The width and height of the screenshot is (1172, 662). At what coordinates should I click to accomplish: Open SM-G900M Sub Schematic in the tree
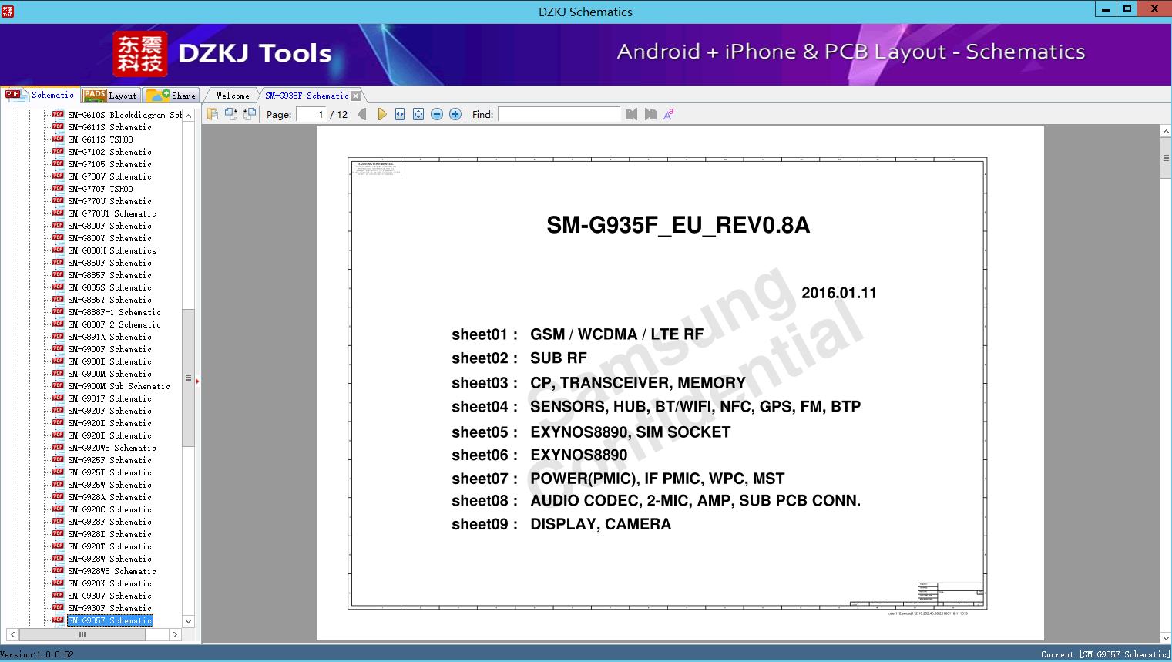coord(119,386)
